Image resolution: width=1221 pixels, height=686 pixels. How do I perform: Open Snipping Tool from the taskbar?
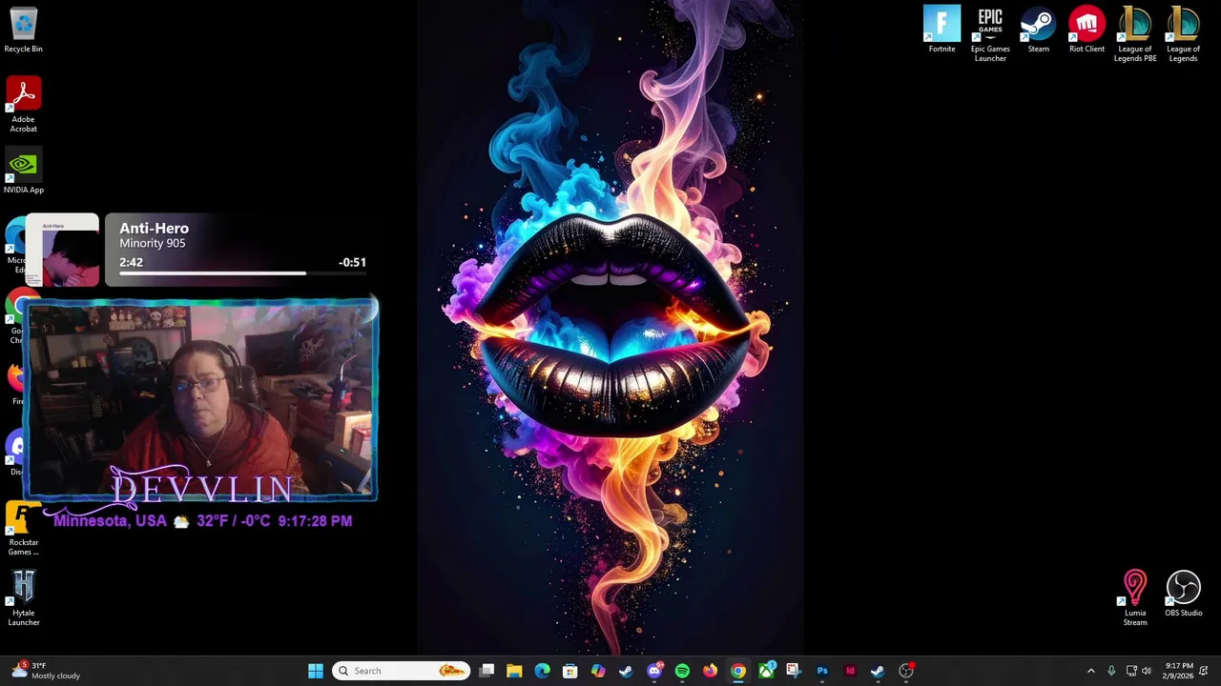tap(794, 671)
